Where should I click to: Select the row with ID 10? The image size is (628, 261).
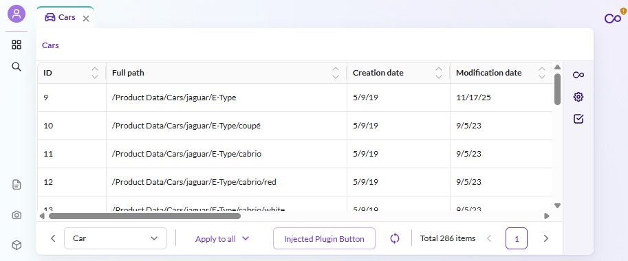295,126
